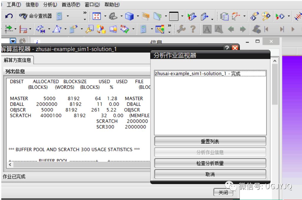Open the 信息(I) menu
Screen dimensions: 302x200
(x=32, y=5)
